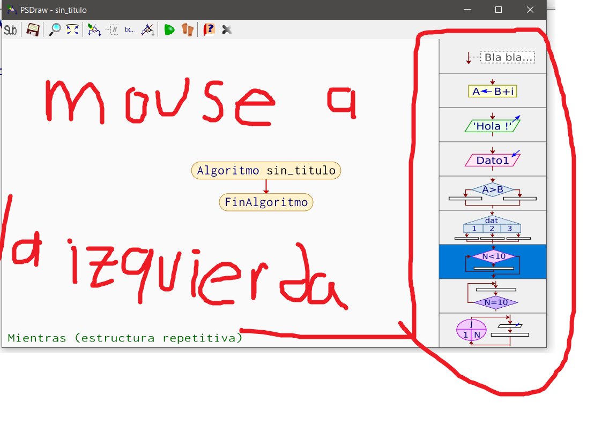The image size is (609, 441).
Task: Select the read Dato1 block
Action: coord(492,159)
